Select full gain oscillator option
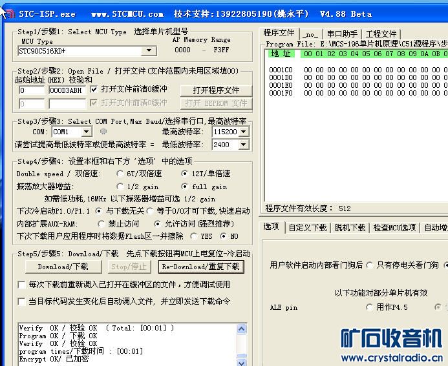The height and width of the screenshot is (366, 448). [185, 187]
